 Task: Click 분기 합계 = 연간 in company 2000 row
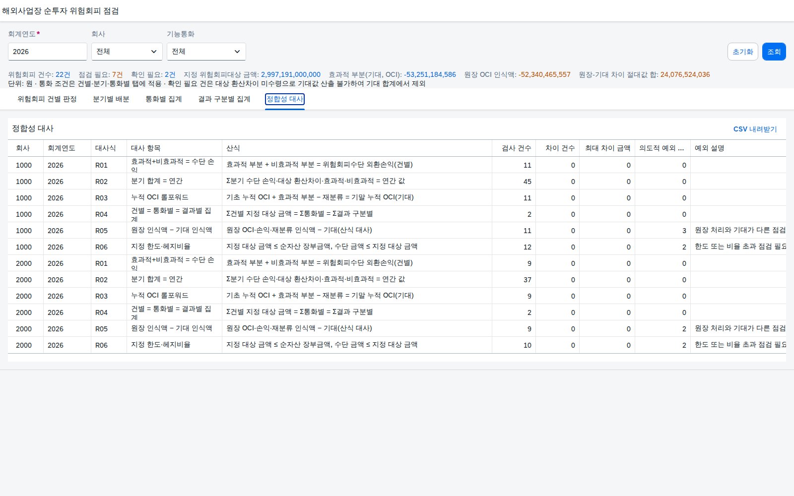[157, 279]
